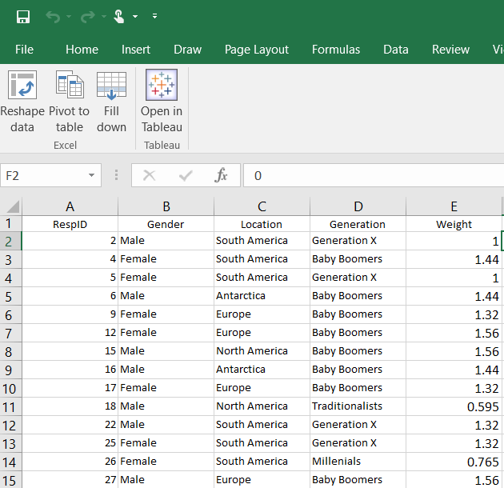Toggle Touch/Mouse mode icon

119,17
